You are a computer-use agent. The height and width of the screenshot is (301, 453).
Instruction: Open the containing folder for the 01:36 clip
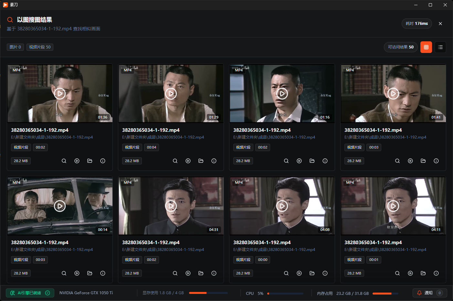90,161
